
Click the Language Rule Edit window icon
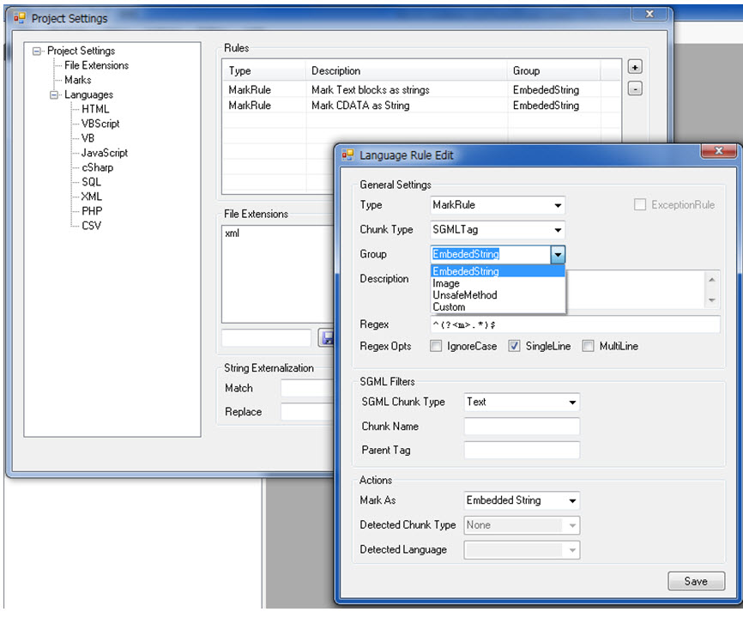click(x=347, y=155)
